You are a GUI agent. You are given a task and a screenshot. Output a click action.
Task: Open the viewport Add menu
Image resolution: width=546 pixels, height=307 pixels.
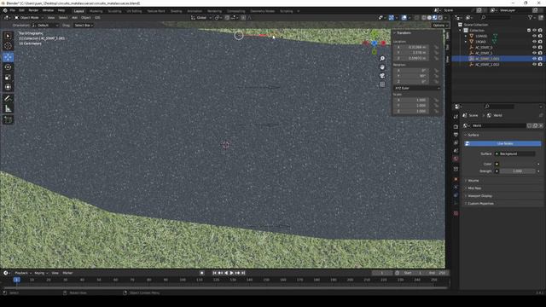click(x=74, y=17)
